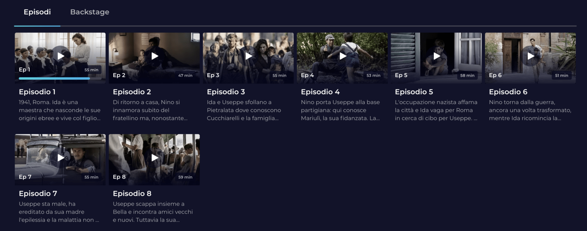Play Ep 8 via the play icon
This screenshot has width=587, height=231.
(155, 158)
